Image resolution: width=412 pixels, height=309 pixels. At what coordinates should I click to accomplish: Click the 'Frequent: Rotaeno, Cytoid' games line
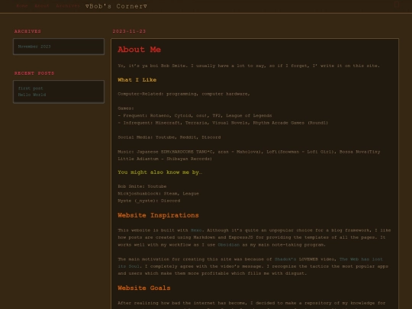pos(195,116)
